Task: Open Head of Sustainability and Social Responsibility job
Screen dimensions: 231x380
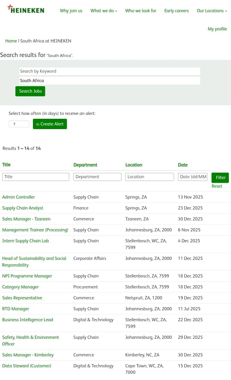Action: pos(34,262)
